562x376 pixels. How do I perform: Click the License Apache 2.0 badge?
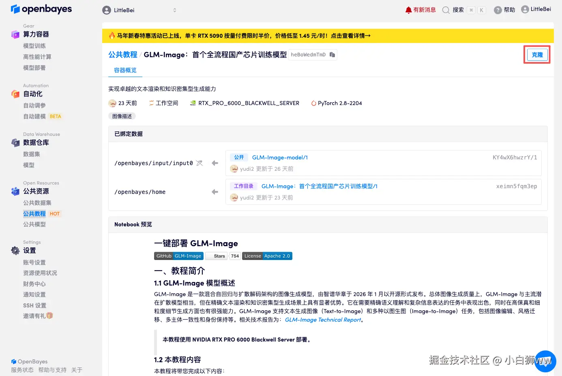[x=267, y=256]
